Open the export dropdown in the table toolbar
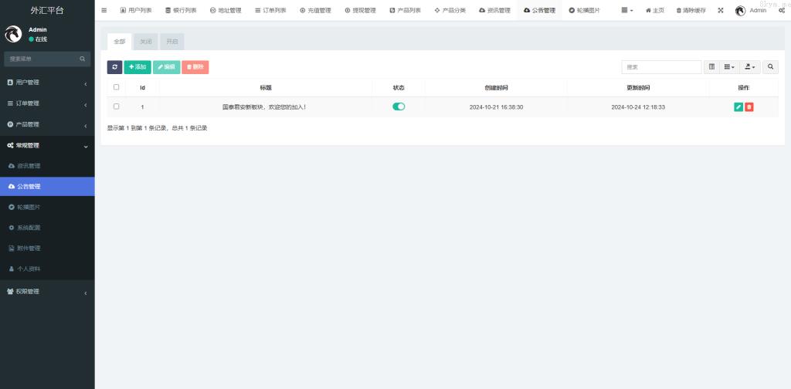Viewport: 791px width, 389px height. pyautogui.click(x=750, y=67)
